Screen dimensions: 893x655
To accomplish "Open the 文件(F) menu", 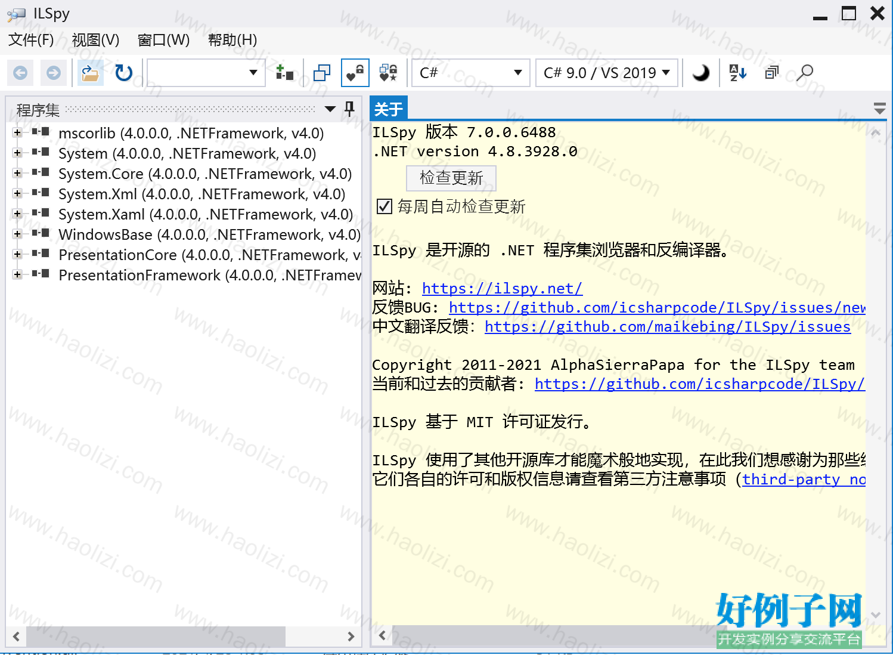I will [31, 40].
